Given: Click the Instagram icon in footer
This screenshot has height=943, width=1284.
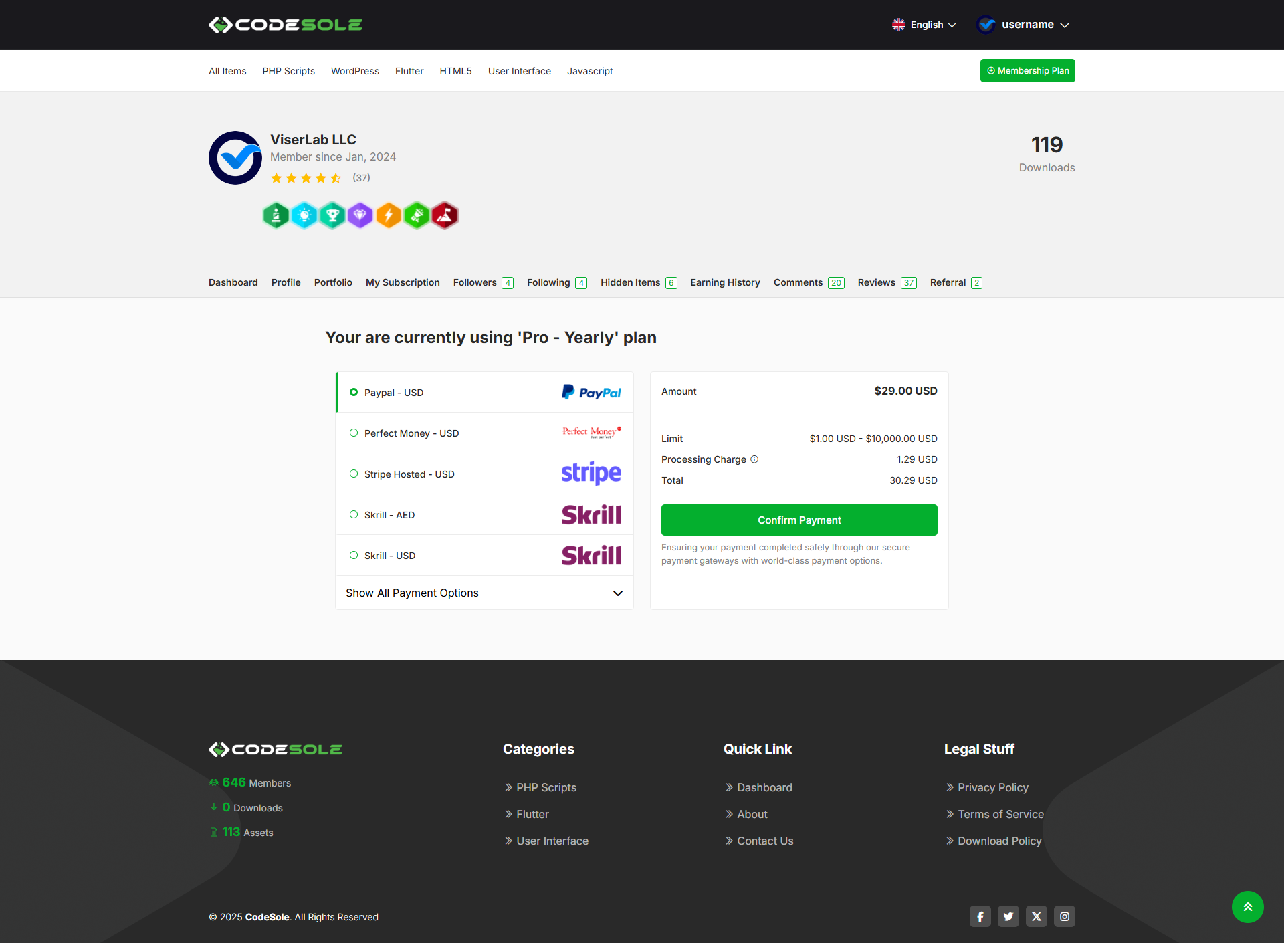Looking at the screenshot, I should (1064, 916).
